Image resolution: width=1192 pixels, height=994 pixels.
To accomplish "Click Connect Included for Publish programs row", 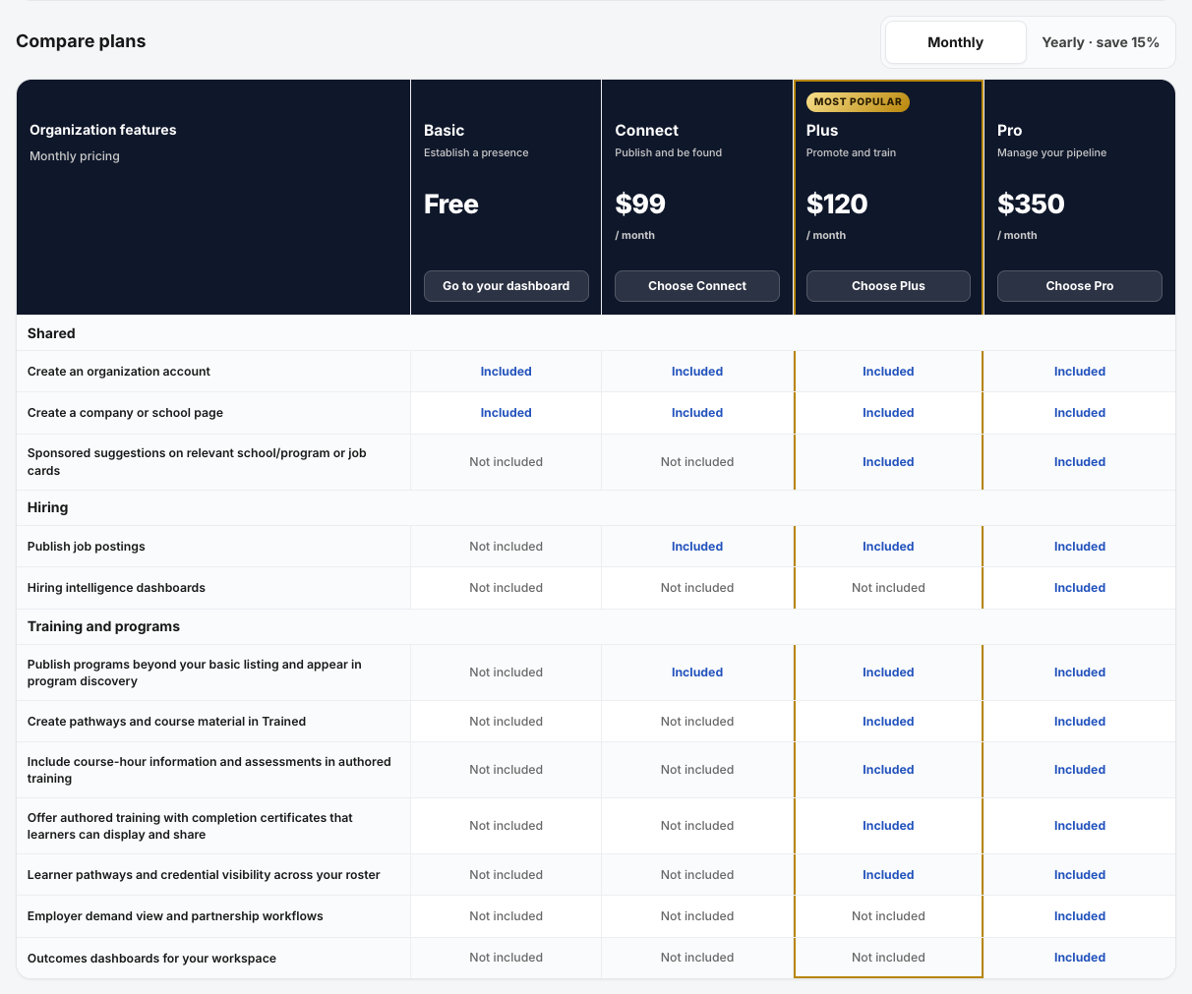I will click(697, 672).
